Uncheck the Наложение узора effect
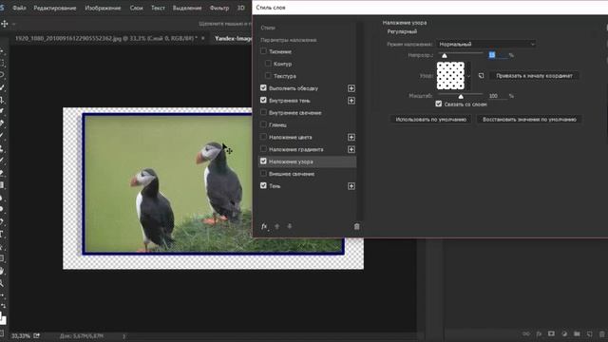Viewport: 608px width, 342px height. click(264, 161)
